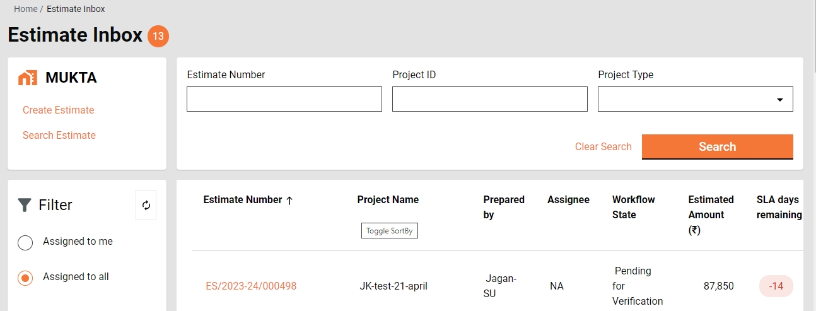Click the Clear Search link
This screenshot has width=816, height=311.
tap(603, 147)
